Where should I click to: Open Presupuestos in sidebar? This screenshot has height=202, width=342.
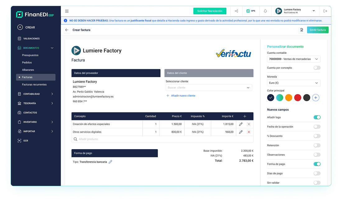click(30, 55)
